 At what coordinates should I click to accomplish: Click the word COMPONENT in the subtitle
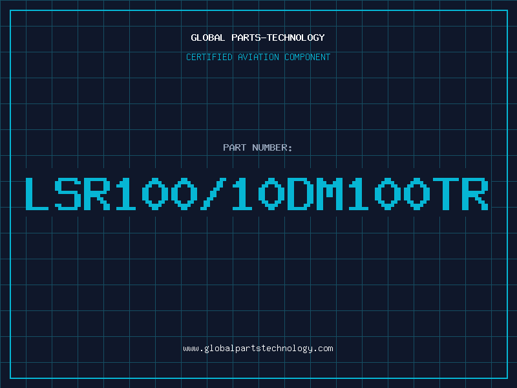(x=307, y=58)
